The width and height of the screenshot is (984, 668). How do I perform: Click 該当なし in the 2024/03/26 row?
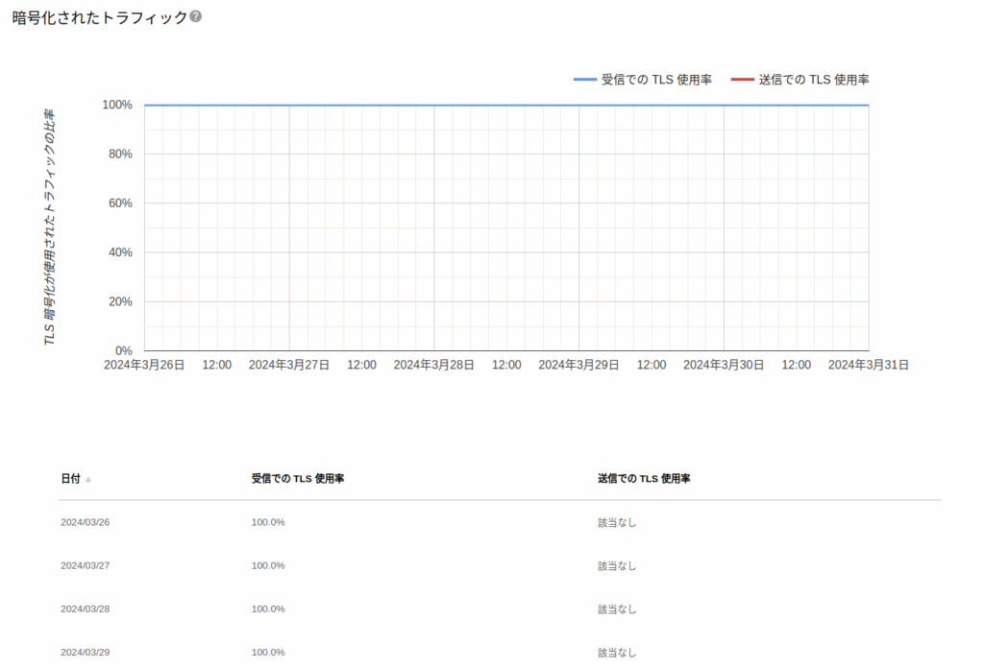(617, 522)
